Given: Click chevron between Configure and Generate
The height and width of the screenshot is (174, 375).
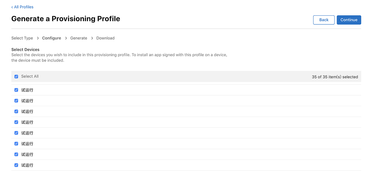Looking at the screenshot, I should 66,38.
